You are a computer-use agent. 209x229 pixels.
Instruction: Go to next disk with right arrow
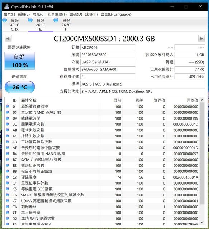[x=201, y=39]
